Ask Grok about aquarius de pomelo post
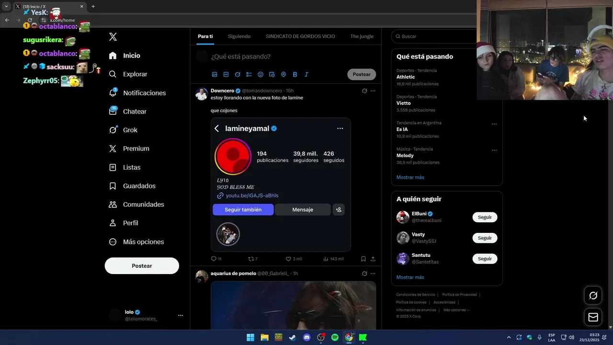The height and width of the screenshot is (345, 613). tap(364, 274)
